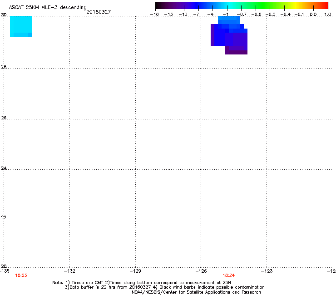Click the red time stamp 18:24
This screenshot has width=336, height=295.
pyautogui.click(x=229, y=275)
